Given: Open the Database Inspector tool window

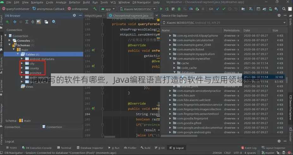Looking at the screenshot, I should pos(90,148).
